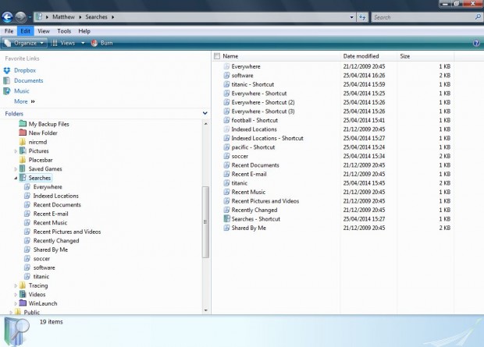Click the Searches - Shortcut file icon
Screen dimensions: 484x347
226,218
